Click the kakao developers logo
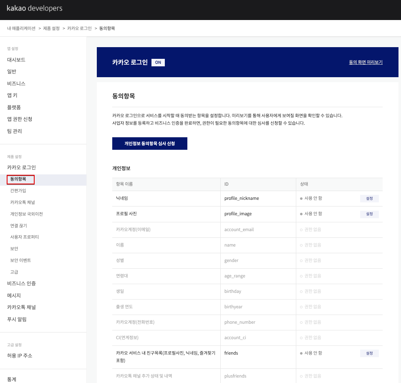Image resolution: width=401 pixels, height=383 pixels. point(35,8)
